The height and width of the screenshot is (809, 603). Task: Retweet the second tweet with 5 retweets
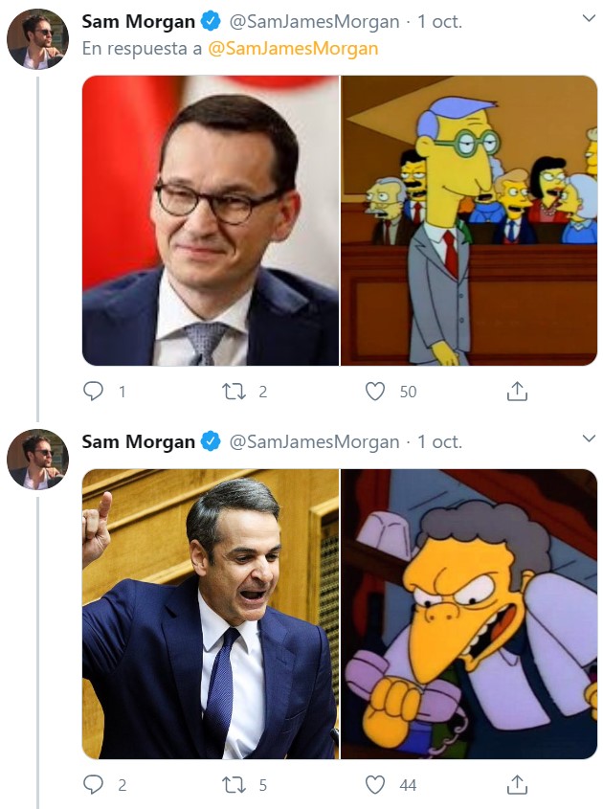coord(233,784)
